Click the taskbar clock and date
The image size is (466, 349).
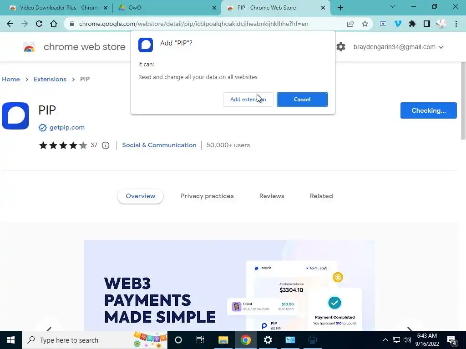[427, 340]
